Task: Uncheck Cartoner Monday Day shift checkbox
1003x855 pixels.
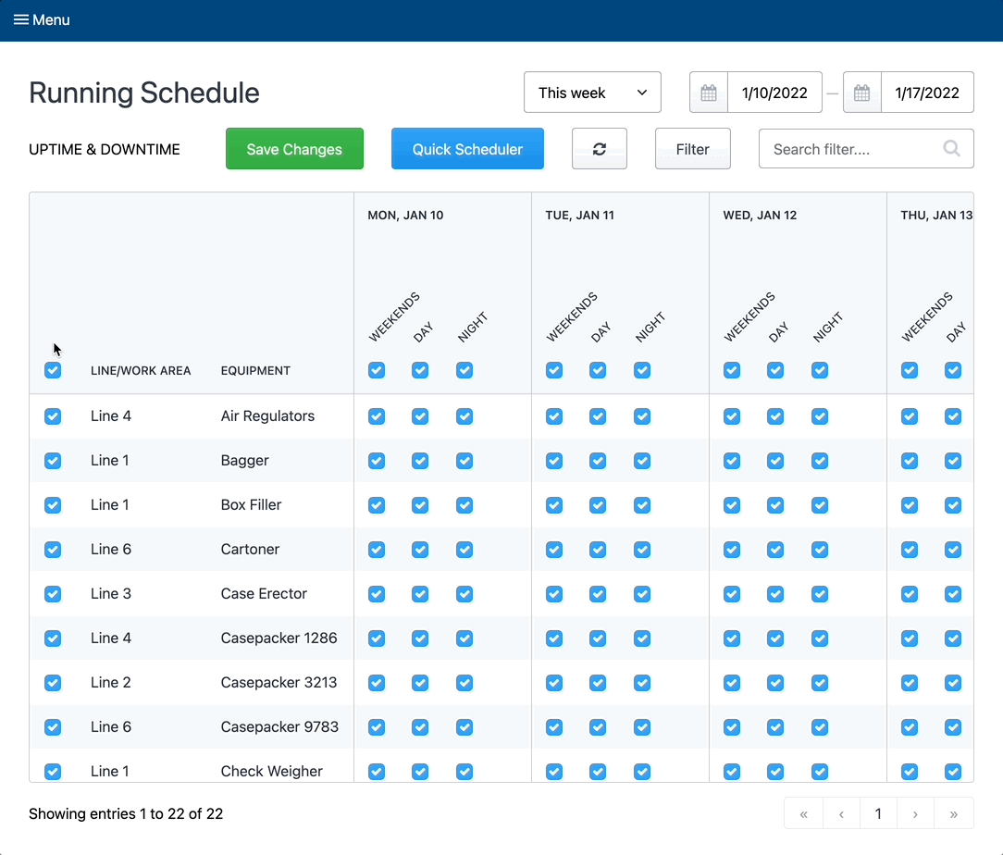Action: (x=420, y=549)
